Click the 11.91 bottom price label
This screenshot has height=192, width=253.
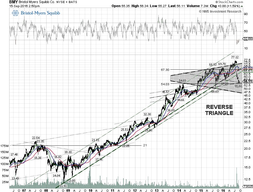tap(63, 186)
